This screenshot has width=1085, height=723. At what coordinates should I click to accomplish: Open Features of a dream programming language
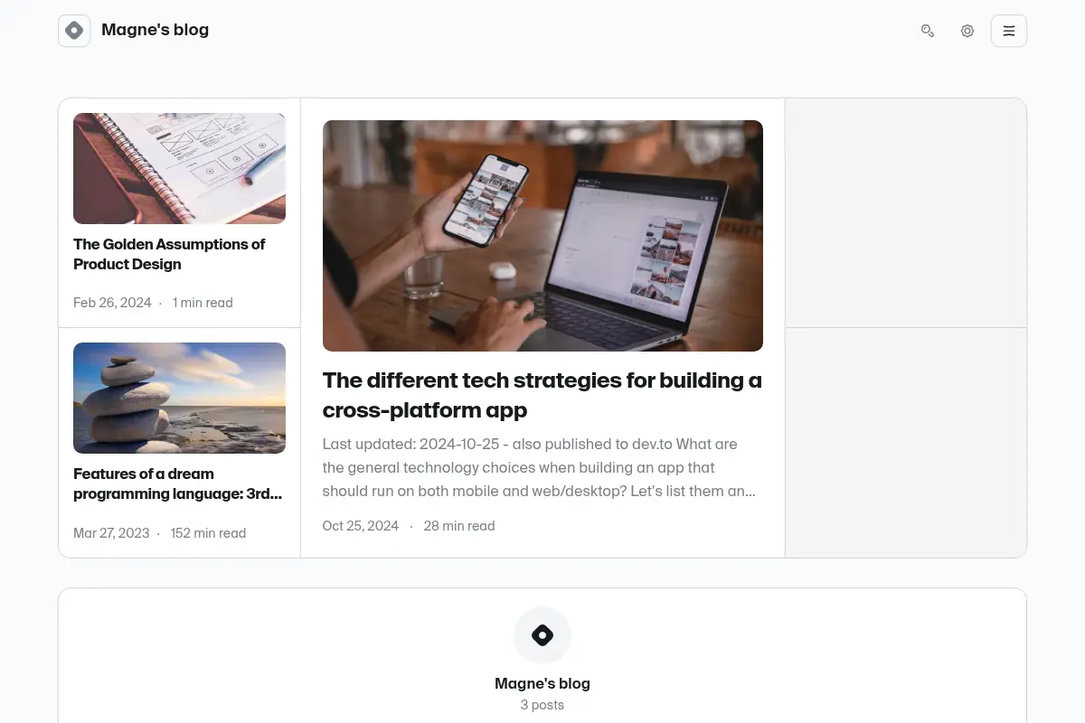tap(178, 484)
